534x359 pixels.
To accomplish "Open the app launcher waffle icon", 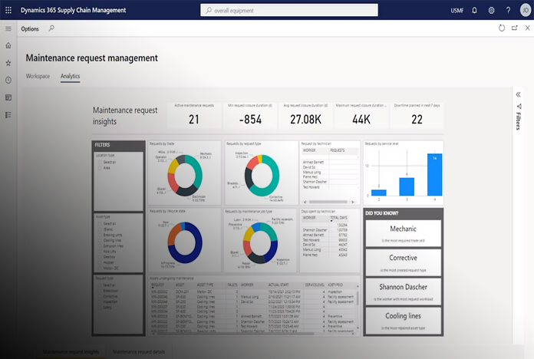I will [x=8, y=10].
